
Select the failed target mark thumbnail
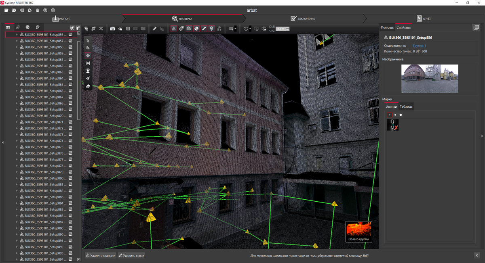tap(393, 125)
